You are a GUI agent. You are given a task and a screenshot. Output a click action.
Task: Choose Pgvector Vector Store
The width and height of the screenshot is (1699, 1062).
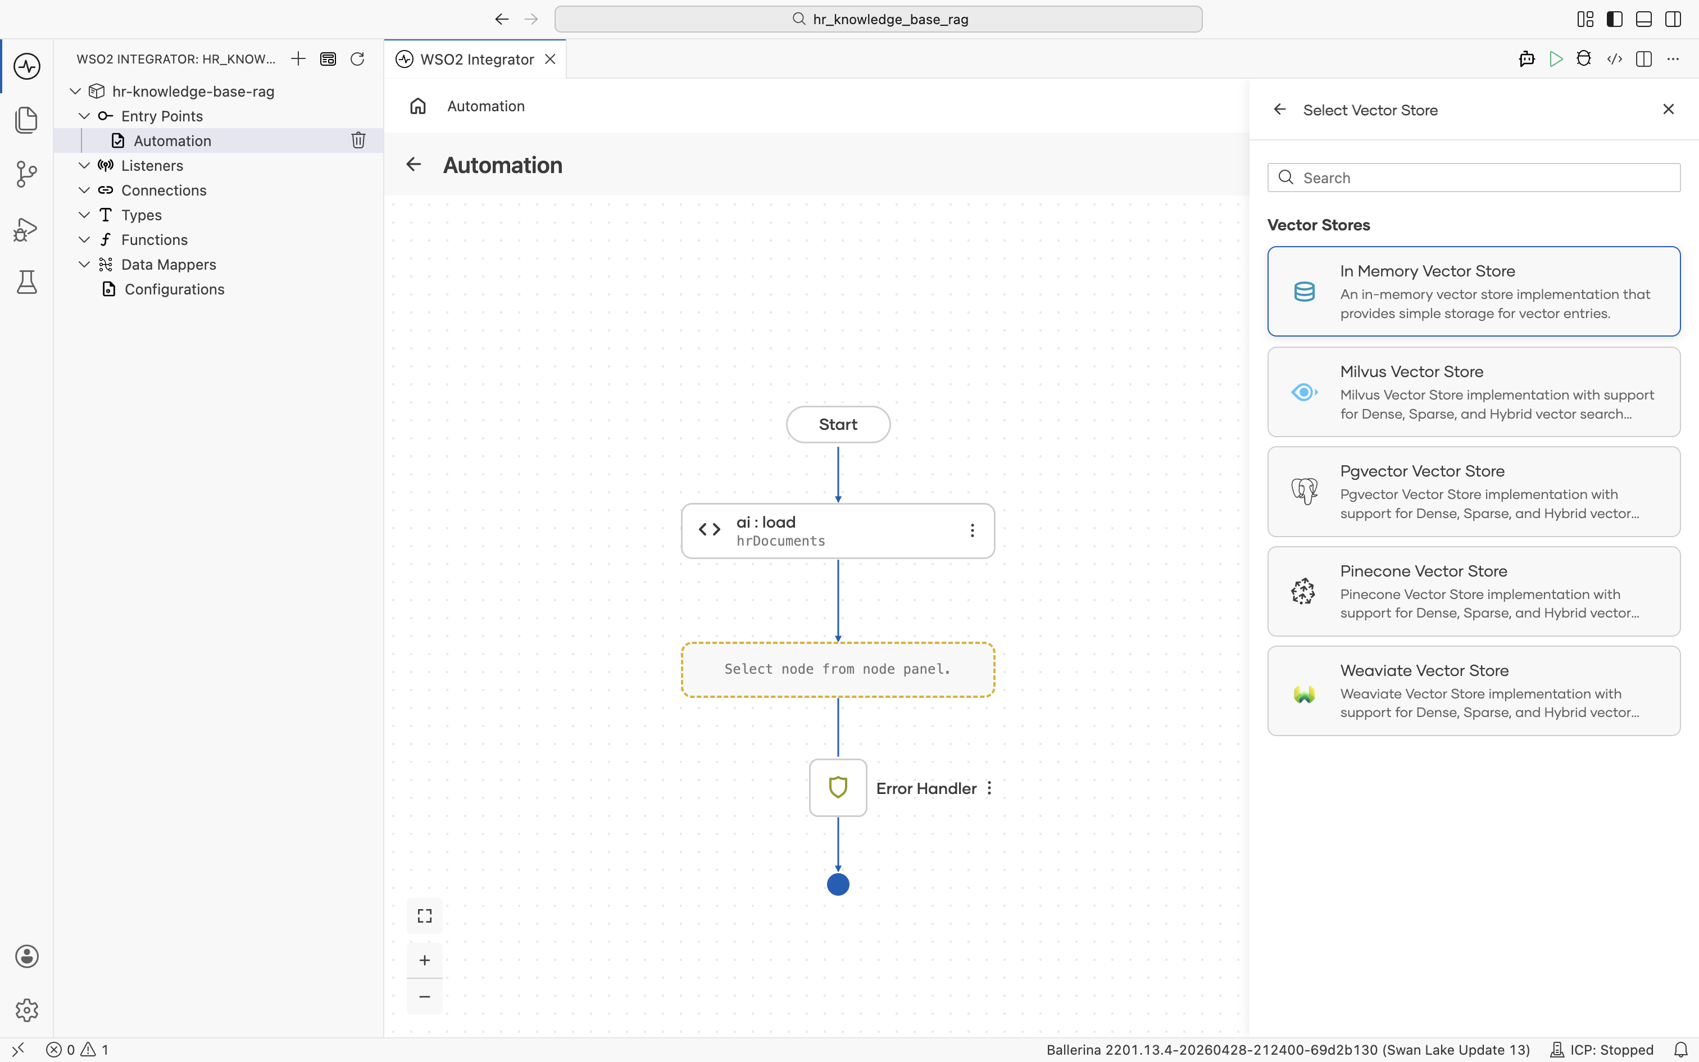click(x=1474, y=492)
